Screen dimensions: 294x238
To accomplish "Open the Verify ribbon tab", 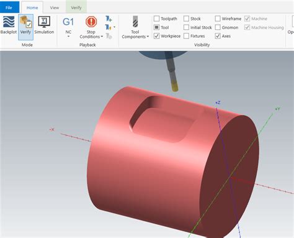I will tap(76, 7).
